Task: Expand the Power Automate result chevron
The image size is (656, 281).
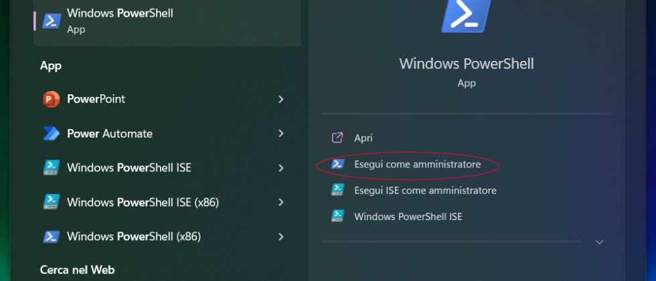Action: coord(281,134)
